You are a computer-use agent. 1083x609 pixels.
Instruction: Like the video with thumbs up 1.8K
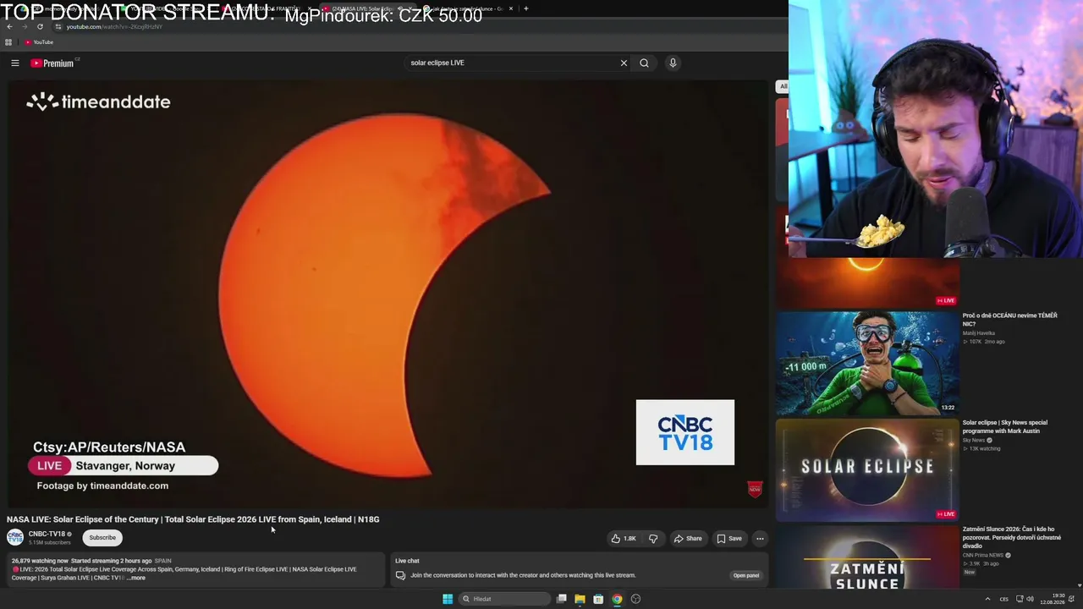coord(624,538)
